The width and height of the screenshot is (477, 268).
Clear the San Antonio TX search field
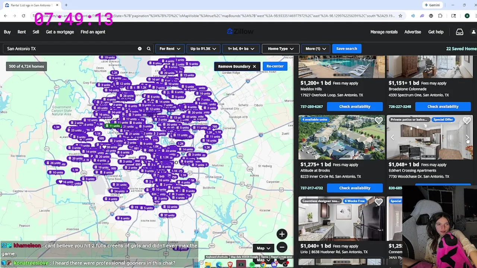coord(140,49)
